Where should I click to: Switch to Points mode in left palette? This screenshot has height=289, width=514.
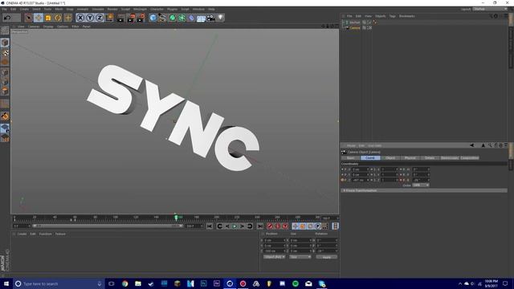(5, 72)
